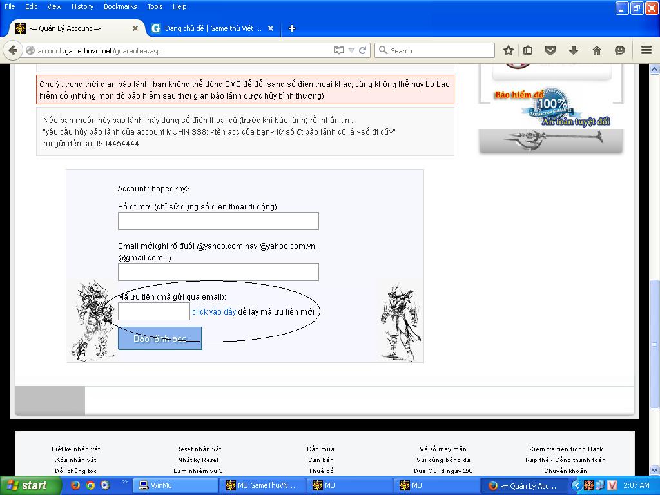
Task: Focus the Mã ưu tiên code input
Action: pos(153,311)
